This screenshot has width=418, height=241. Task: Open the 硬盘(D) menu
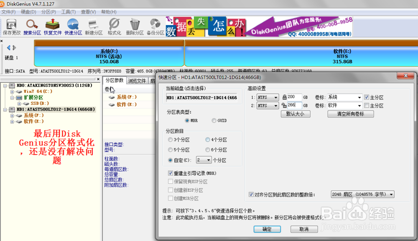pyautogui.click(x=28, y=12)
